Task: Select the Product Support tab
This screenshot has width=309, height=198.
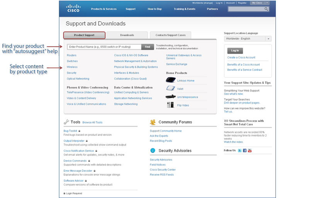Action: click(84, 35)
